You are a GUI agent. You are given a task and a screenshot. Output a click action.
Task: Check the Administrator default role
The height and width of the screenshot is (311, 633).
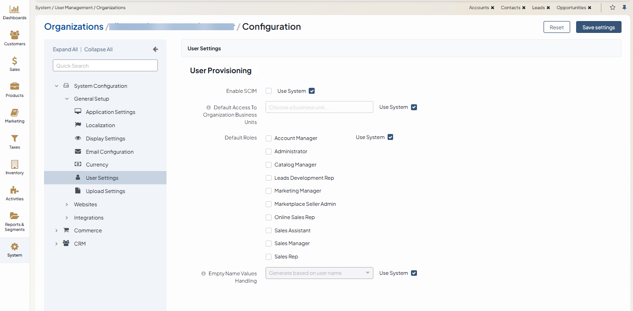point(268,151)
